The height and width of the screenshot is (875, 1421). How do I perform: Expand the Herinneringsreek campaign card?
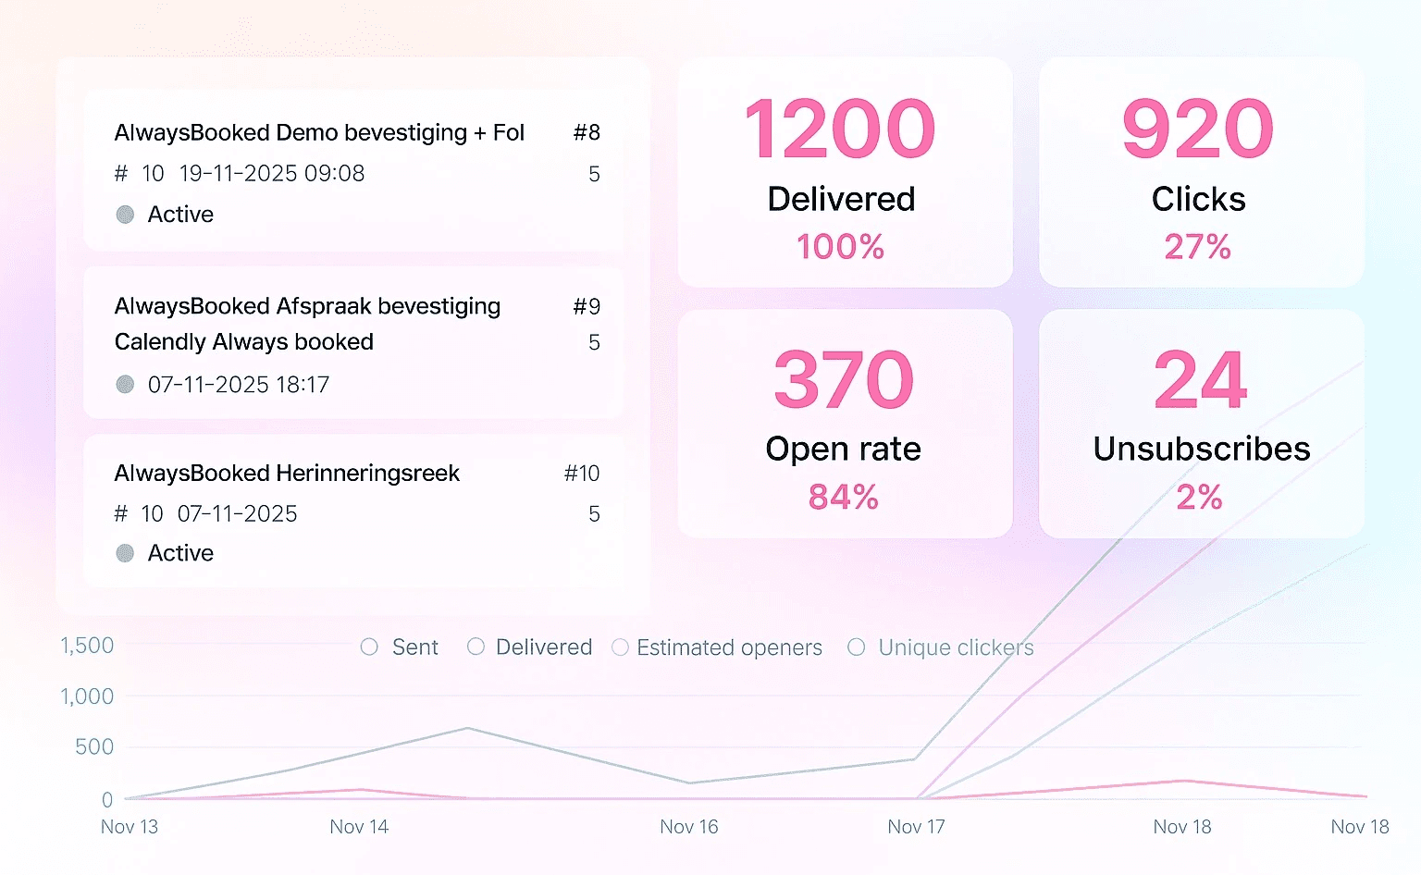click(354, 511)
